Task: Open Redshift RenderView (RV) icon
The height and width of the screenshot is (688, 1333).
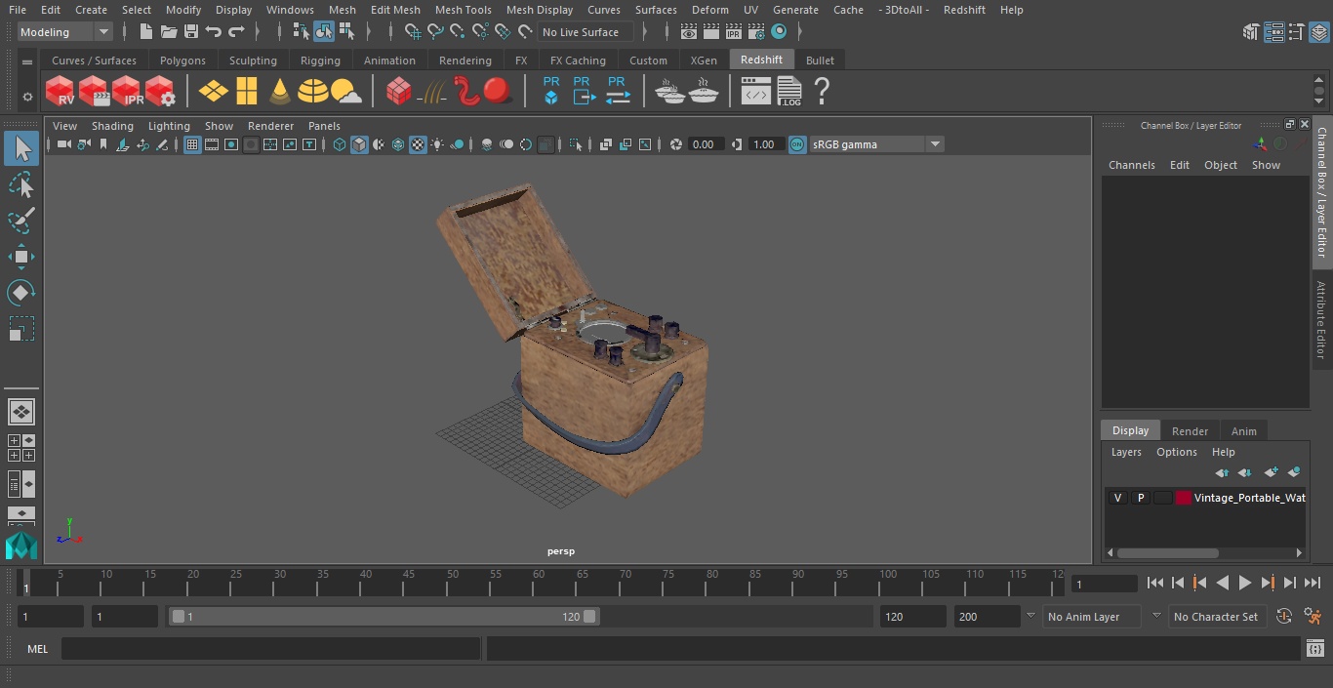Action: (x=61, y=92)
